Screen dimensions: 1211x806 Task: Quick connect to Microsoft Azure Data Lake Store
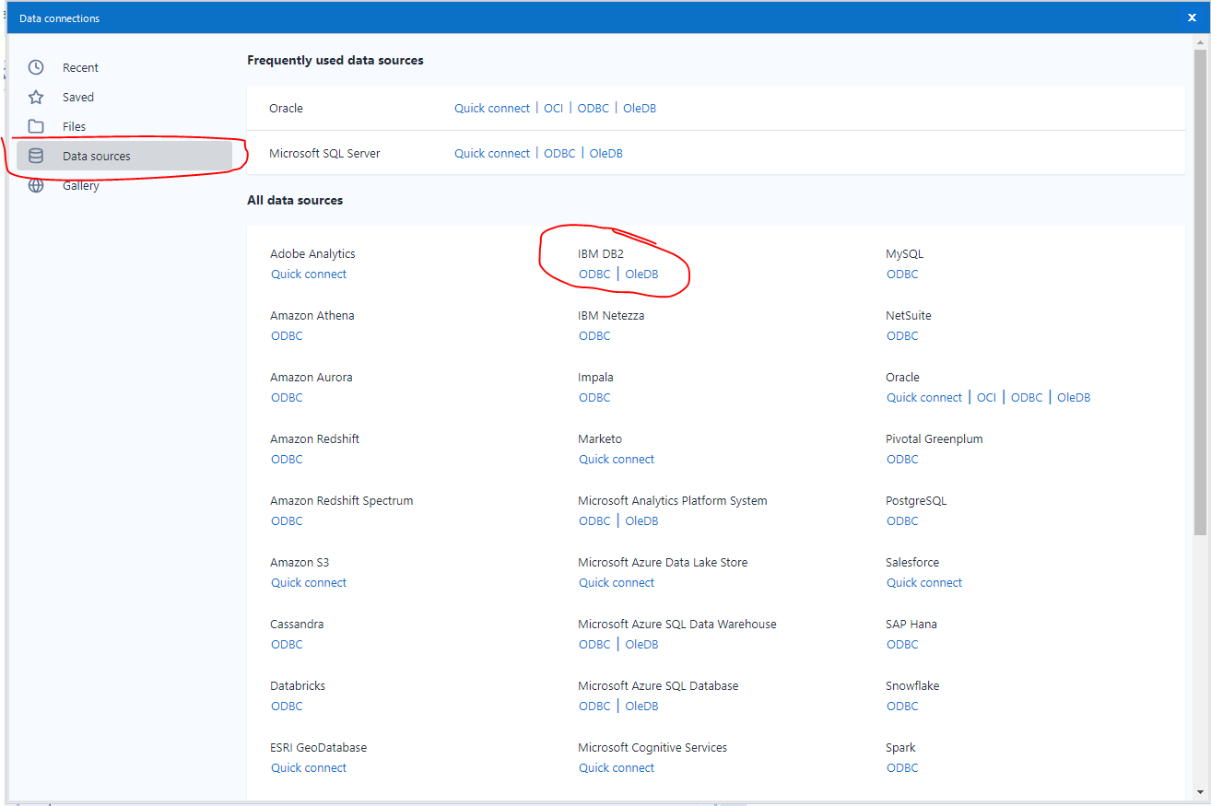pos(617,582)
